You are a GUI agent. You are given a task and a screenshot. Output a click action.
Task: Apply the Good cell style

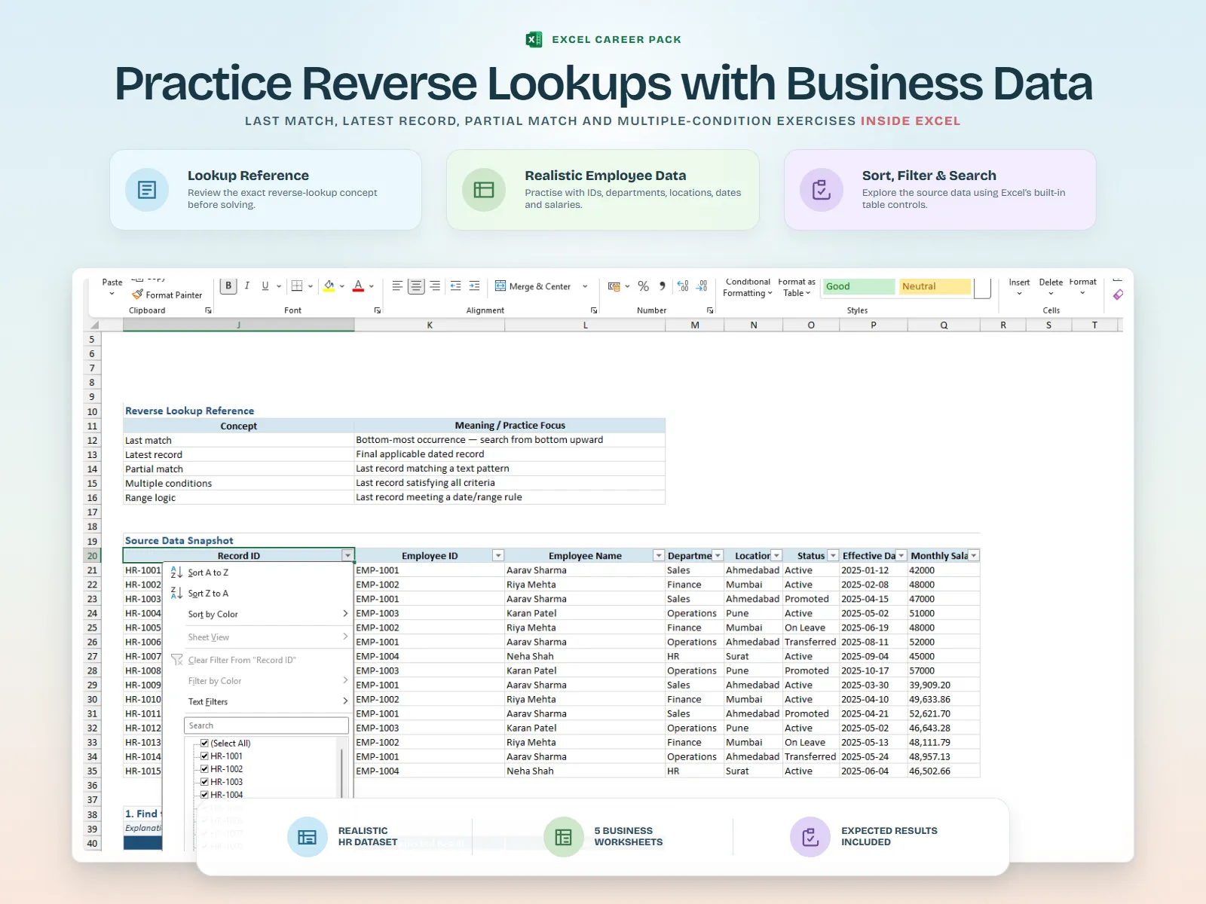(859, 286)
